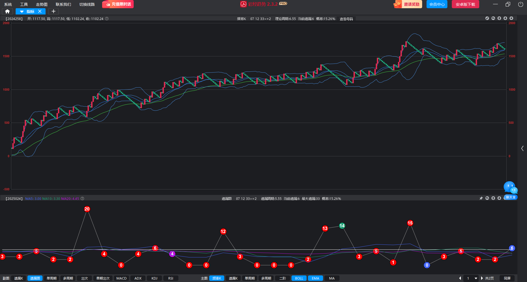527x282 pixels.
Task: Click the up arrow icon on main chart
Action: coord(499,18)
